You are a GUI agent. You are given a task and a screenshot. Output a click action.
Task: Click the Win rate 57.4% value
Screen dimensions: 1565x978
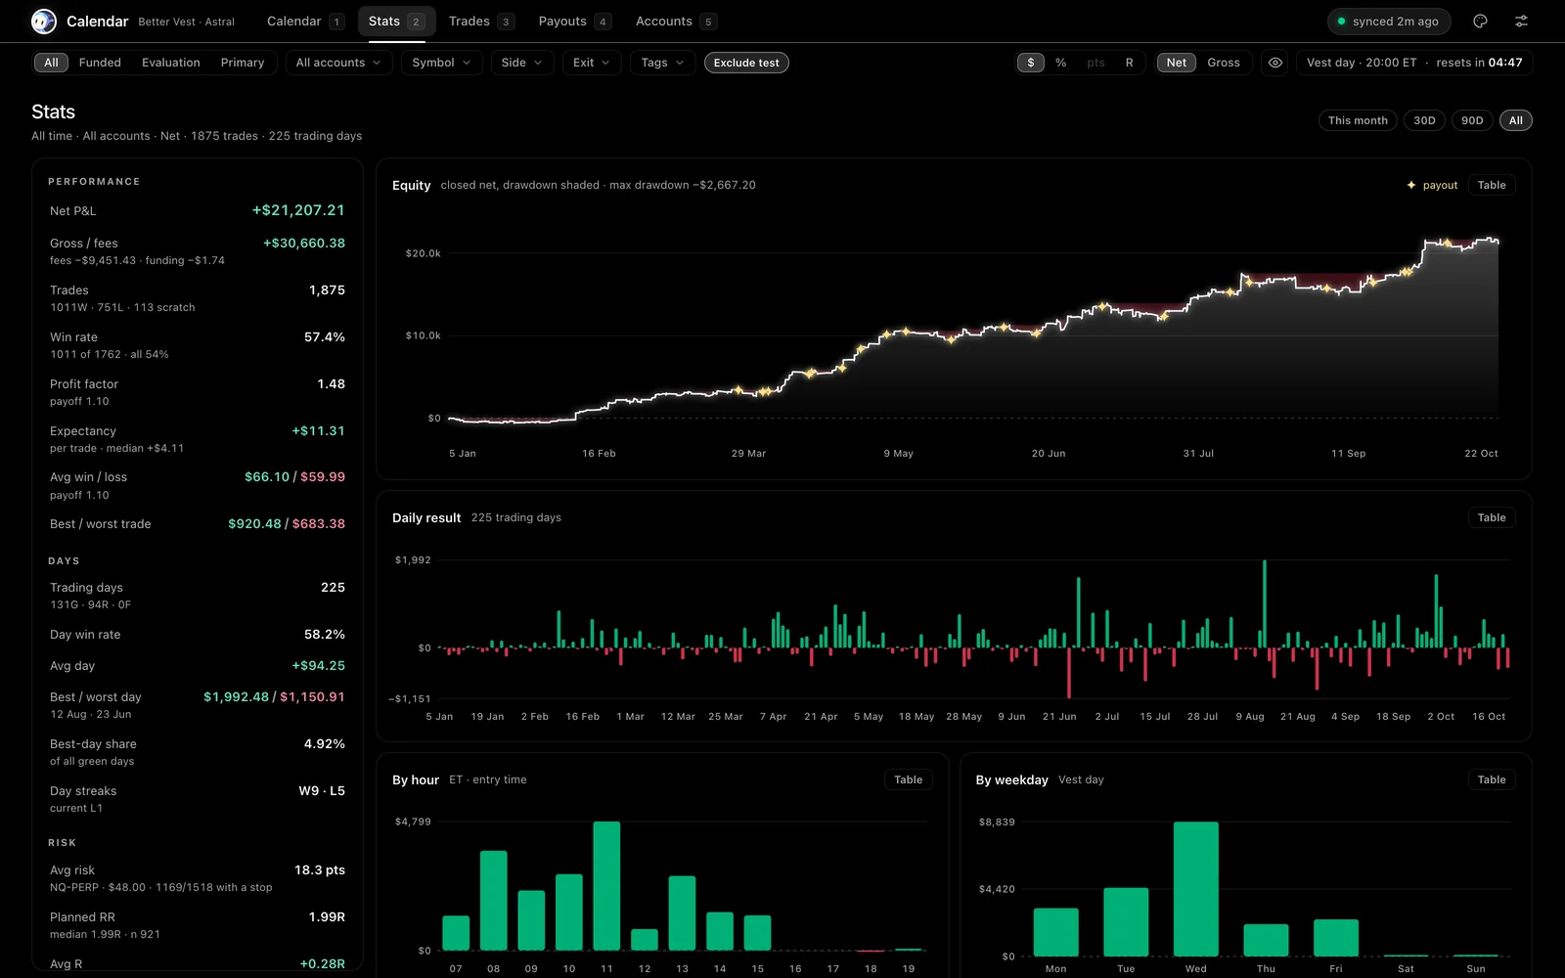(x=325, y=337)
